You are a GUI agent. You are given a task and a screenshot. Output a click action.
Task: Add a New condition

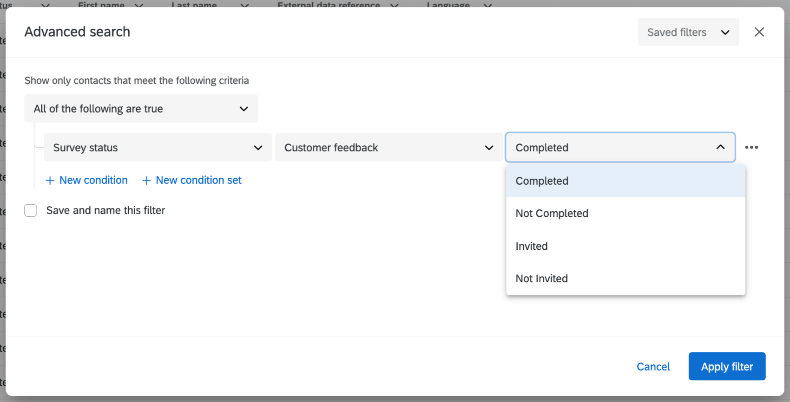93,180
